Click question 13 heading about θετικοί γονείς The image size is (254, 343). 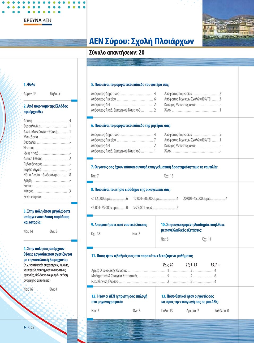tap(190, 299)
